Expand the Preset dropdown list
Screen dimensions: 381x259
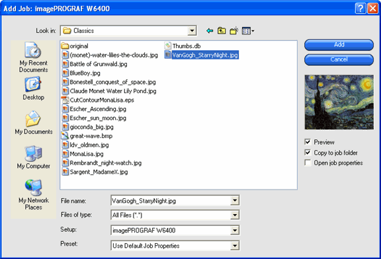235,246
